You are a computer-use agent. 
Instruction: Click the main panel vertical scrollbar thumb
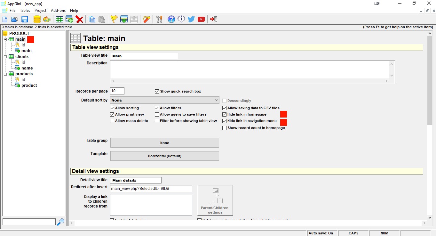point(430,80)
